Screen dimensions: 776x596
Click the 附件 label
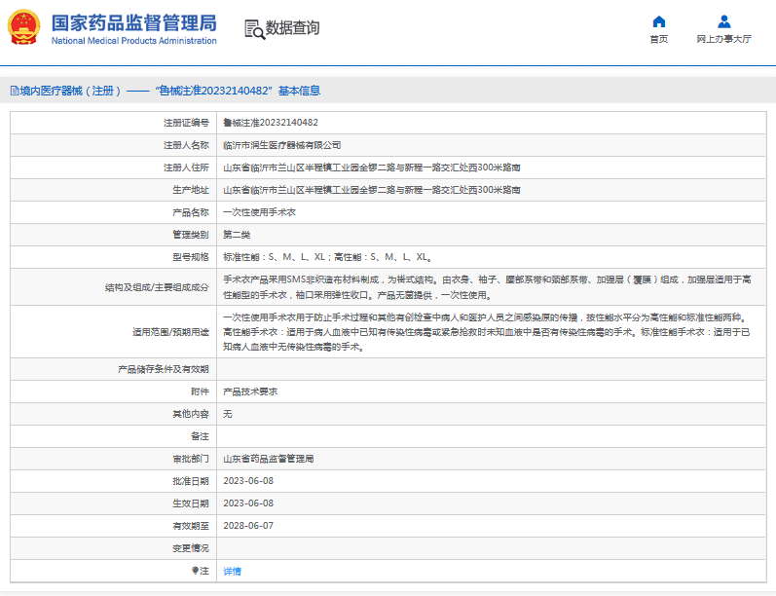[200, 391]
